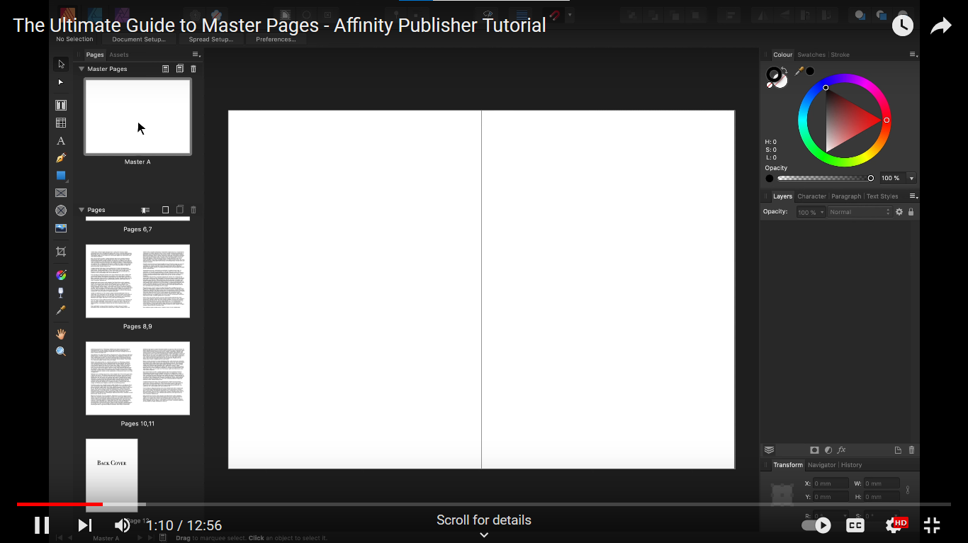The width and height of the screenshot is (968, 543).
Task: Switch to the Navigator tab
Action: click(x=822, y=465)
